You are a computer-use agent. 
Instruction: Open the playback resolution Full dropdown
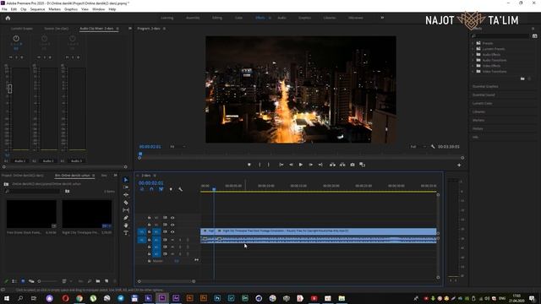(x=418, y=146)
